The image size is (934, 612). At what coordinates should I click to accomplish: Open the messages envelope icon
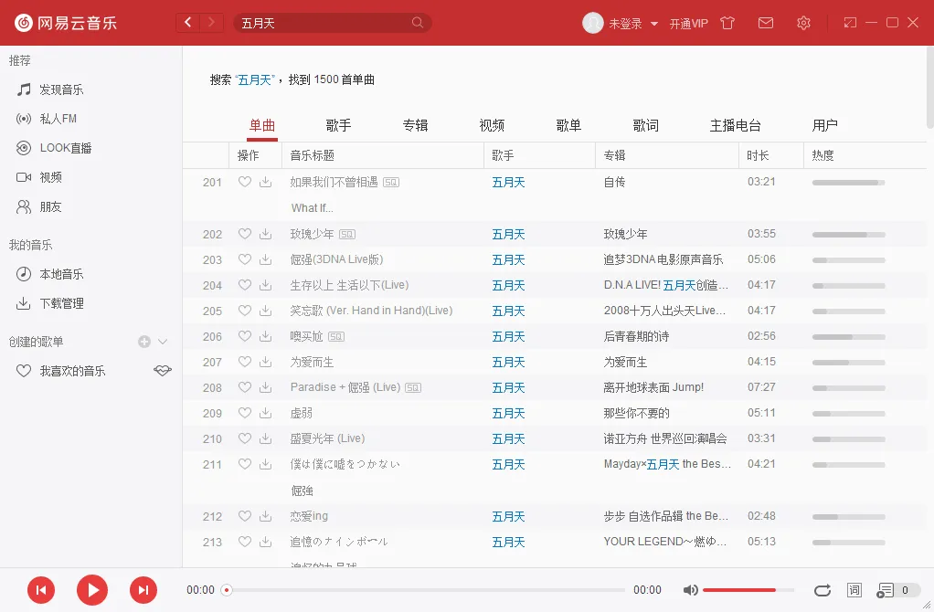(766, 23)
